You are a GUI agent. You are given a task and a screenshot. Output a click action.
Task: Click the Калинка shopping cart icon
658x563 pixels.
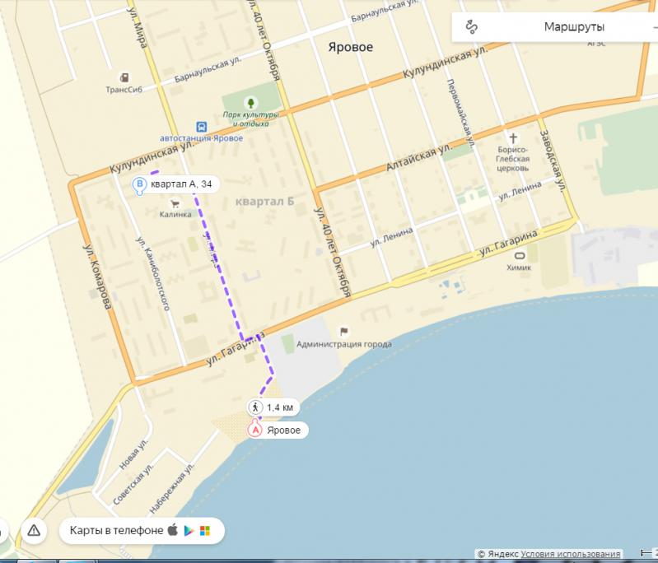pyautogui.click(x=175, y=204)
